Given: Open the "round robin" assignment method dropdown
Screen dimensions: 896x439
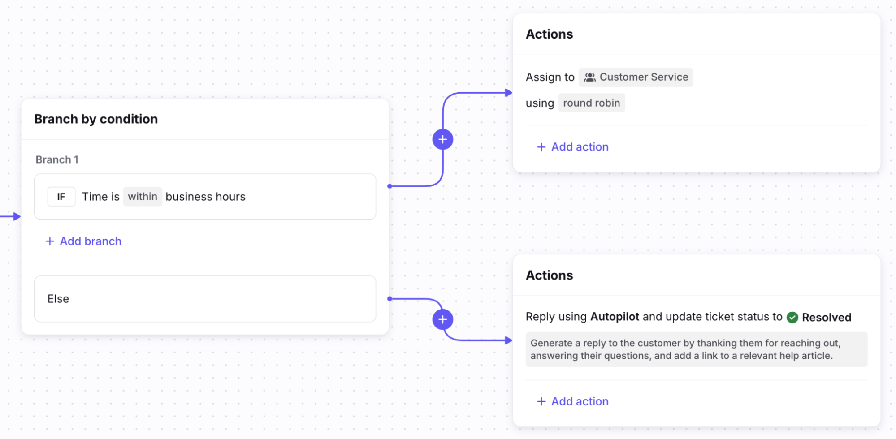Looking at the screenshot, I should pos(591,103).
